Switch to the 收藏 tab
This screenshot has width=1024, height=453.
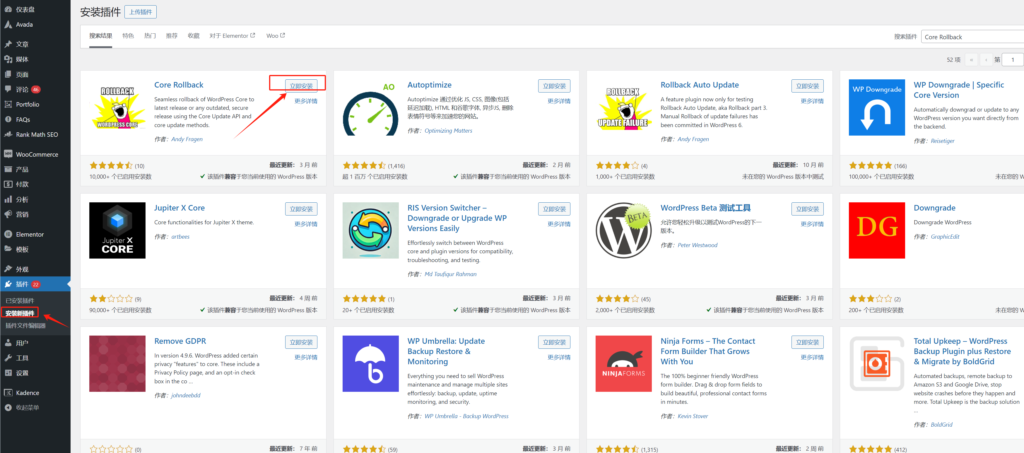pyautogui.click(x=194, y=36)
